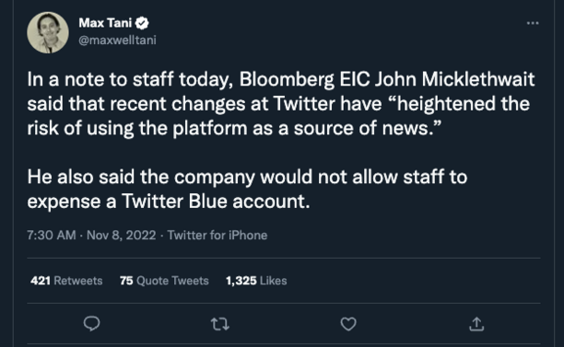Click the reply speech bubble icon
The height and width of the screenshot is (347, 564).
point(92,324)
